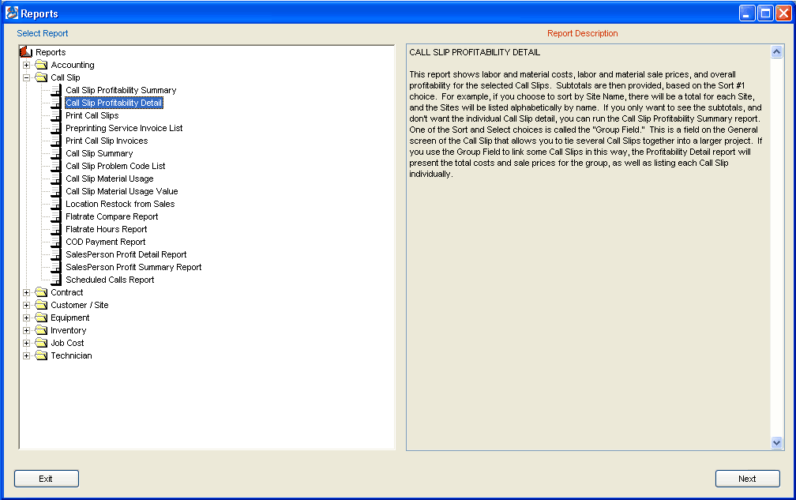Viewport: 796px width, 500px height.
Task: Click report icon beside Scheduled Calls Report
Action: (56, 280)
